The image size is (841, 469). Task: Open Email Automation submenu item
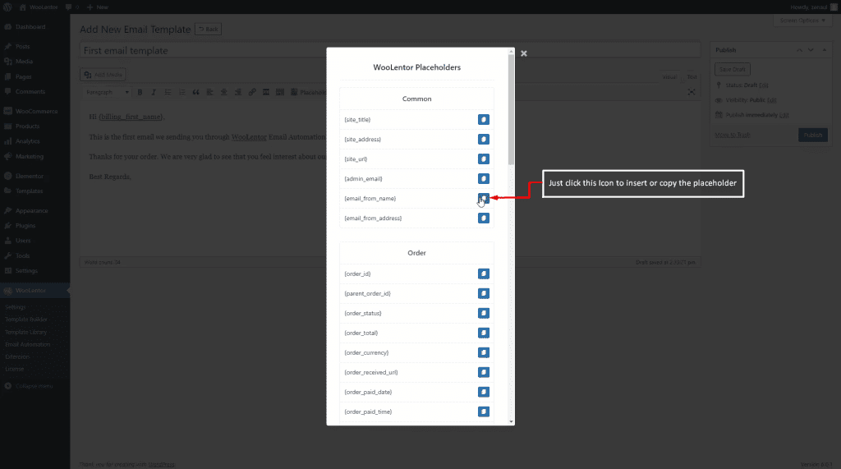[28, 344]
